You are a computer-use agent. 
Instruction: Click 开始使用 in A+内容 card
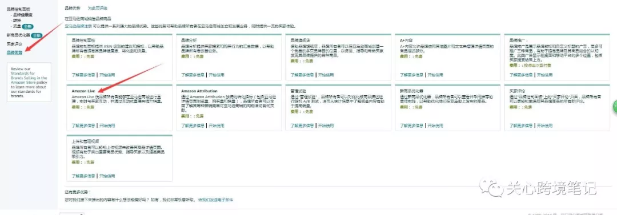coord(435,75)
